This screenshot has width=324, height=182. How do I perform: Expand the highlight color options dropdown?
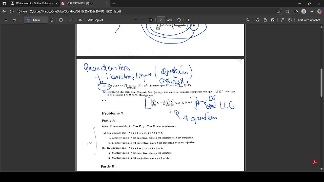click(20, 20)
